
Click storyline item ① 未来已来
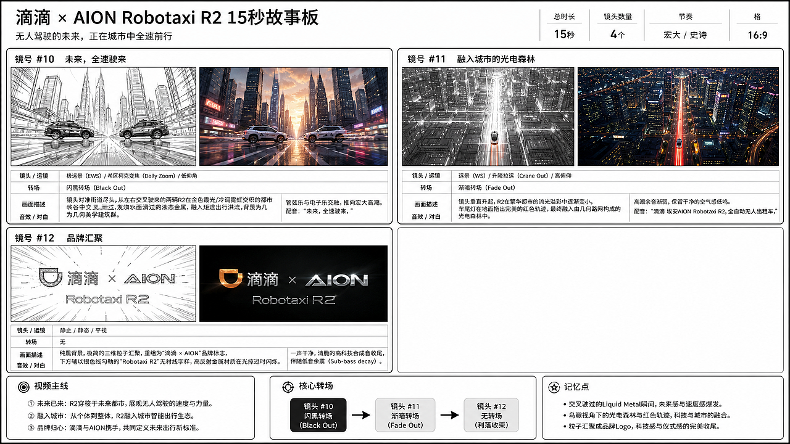coord(121,404)
